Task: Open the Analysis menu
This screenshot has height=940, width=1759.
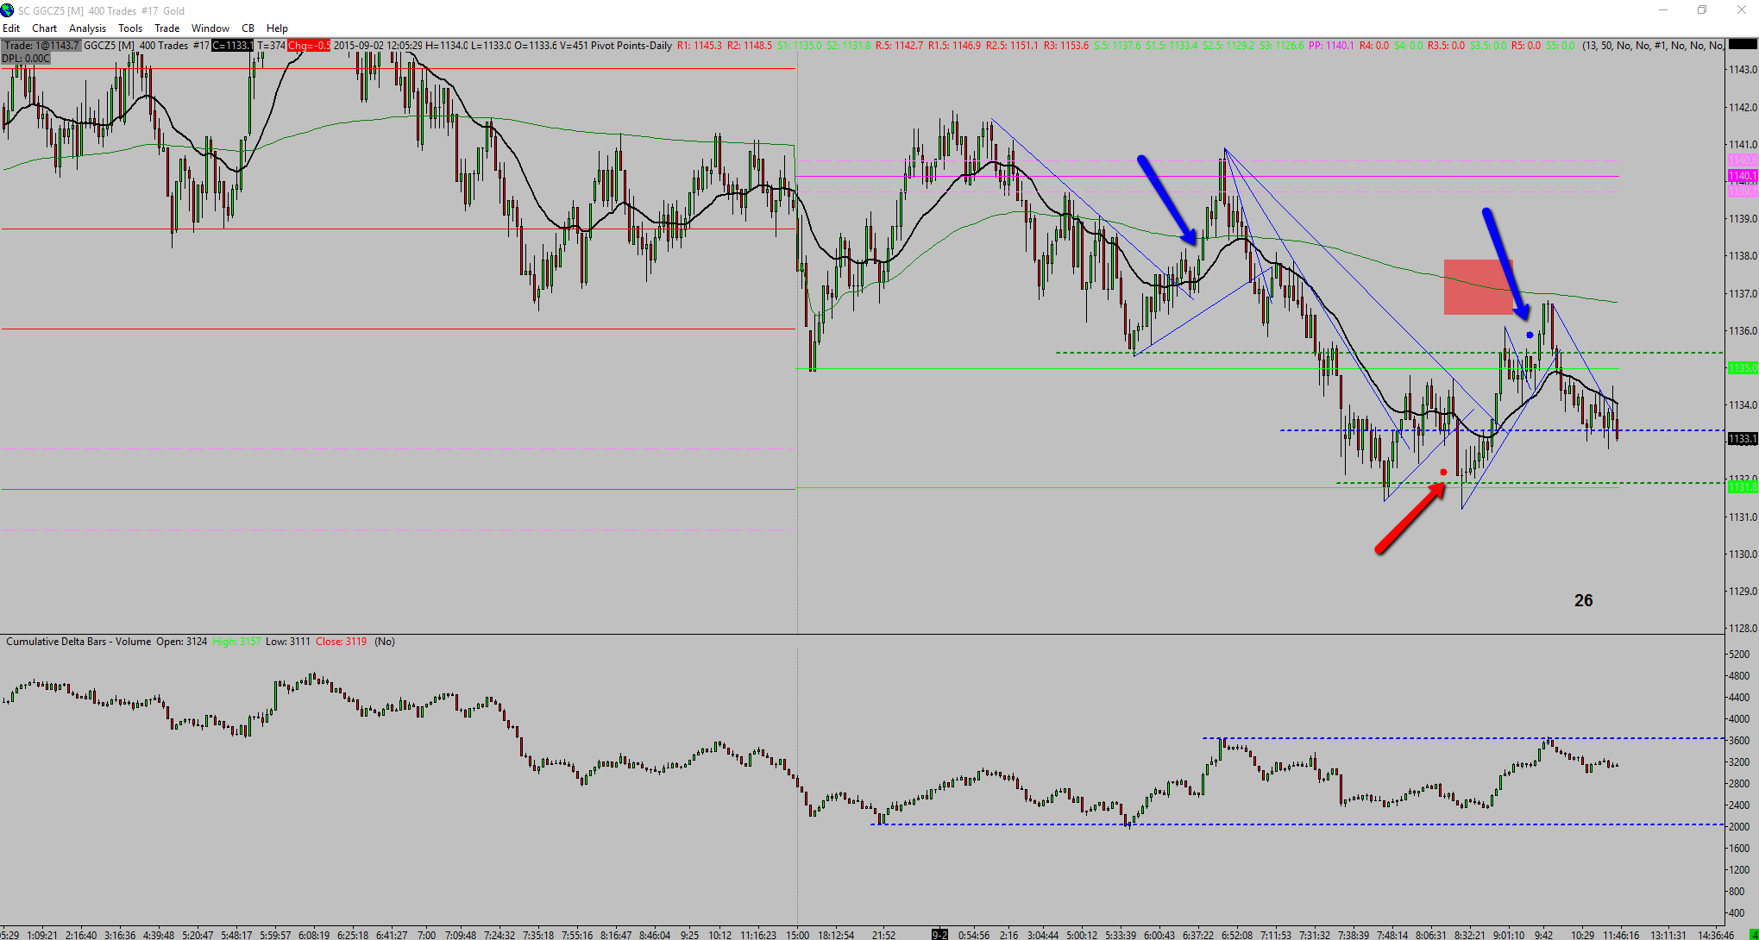Action: (x=87, y=28)
